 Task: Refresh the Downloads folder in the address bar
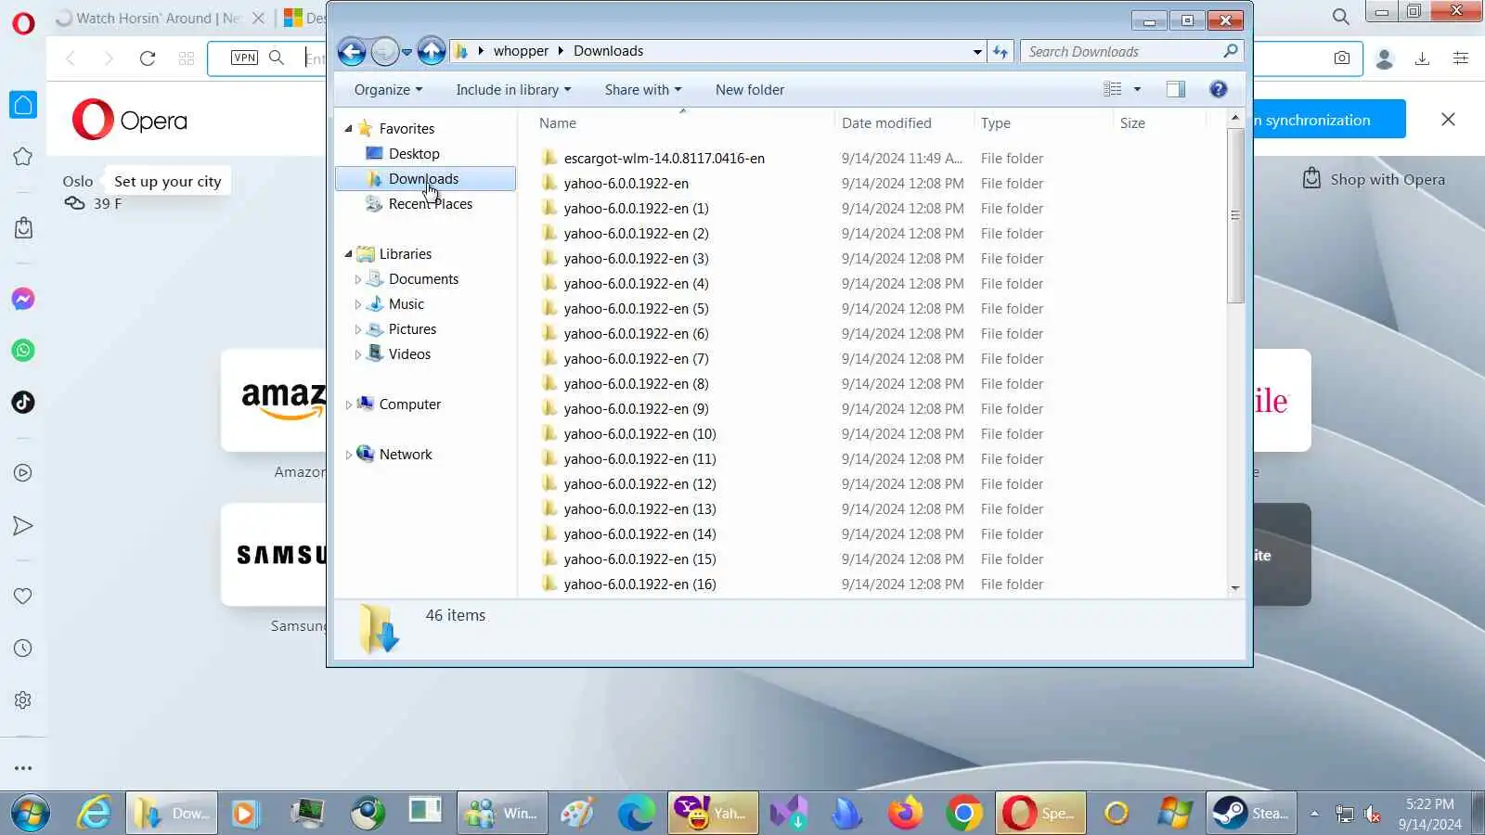click(x=1001, y=52)
